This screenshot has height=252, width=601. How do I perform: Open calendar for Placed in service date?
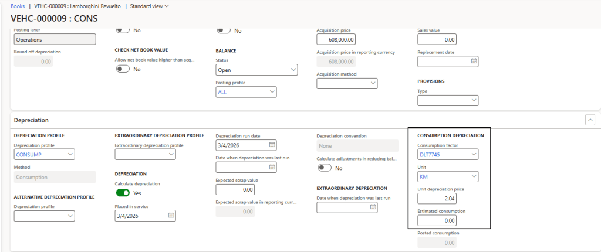click(x=171, y=215)
